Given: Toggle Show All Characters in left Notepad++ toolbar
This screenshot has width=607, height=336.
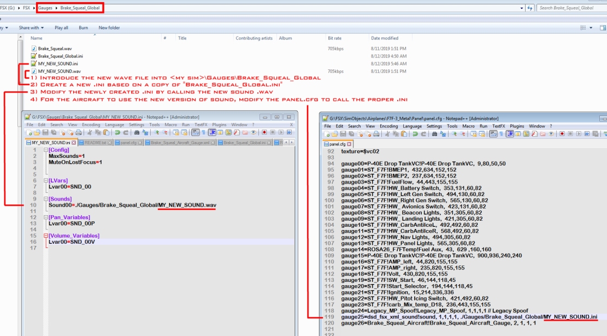Looking at the screenshot, I should coord(203,132).
